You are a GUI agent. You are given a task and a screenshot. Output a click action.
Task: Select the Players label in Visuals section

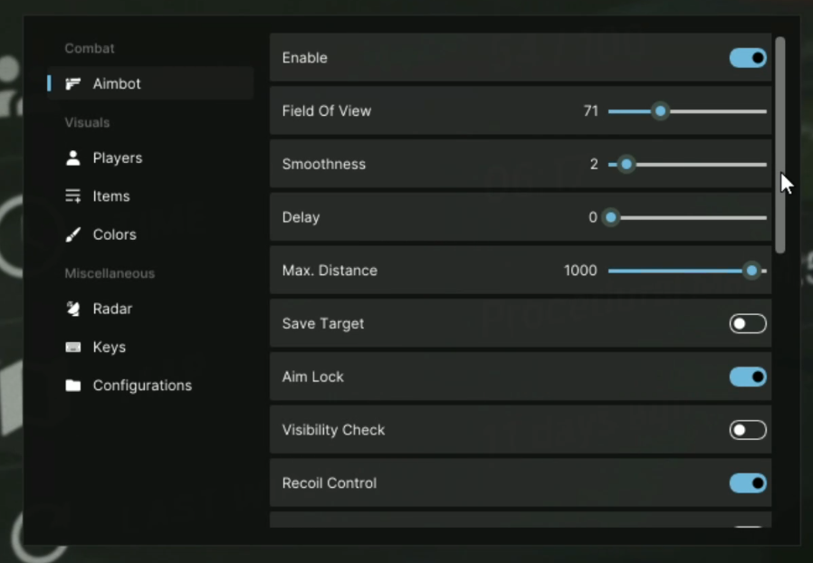118,158
